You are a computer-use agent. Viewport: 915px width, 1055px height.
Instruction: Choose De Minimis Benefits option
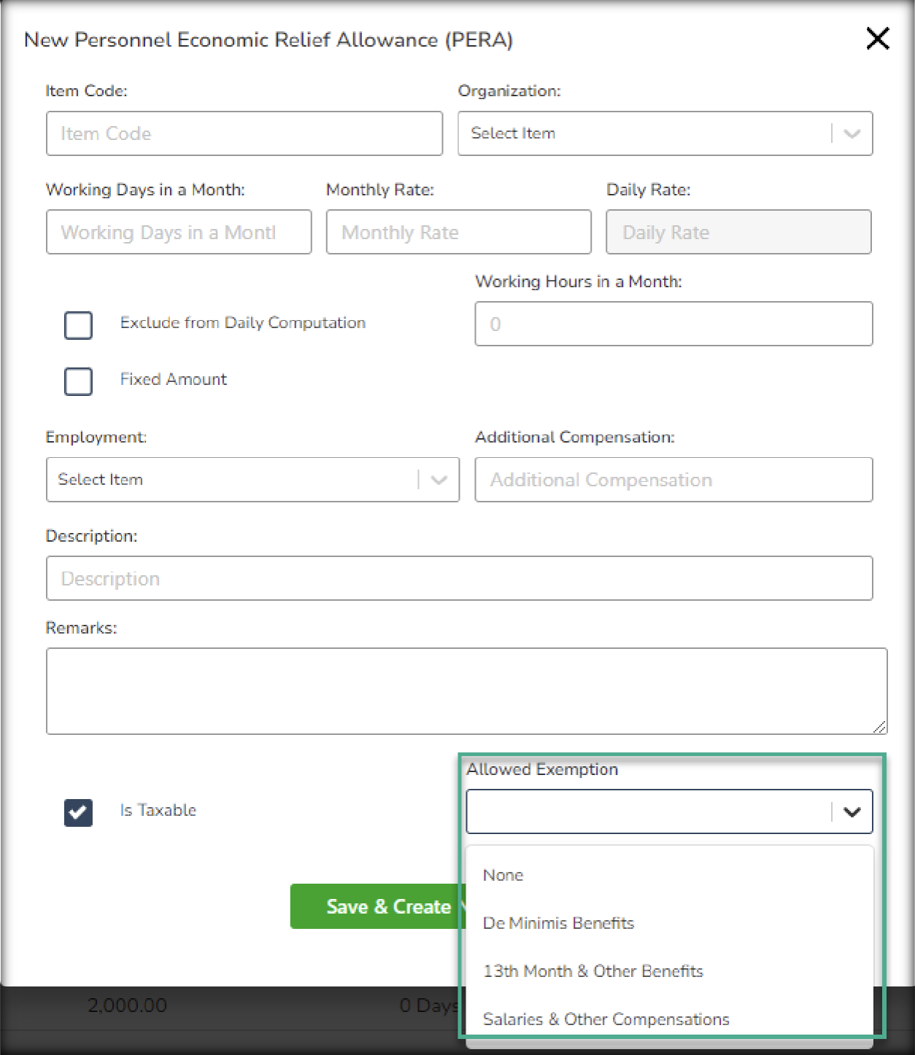(558, 923)
